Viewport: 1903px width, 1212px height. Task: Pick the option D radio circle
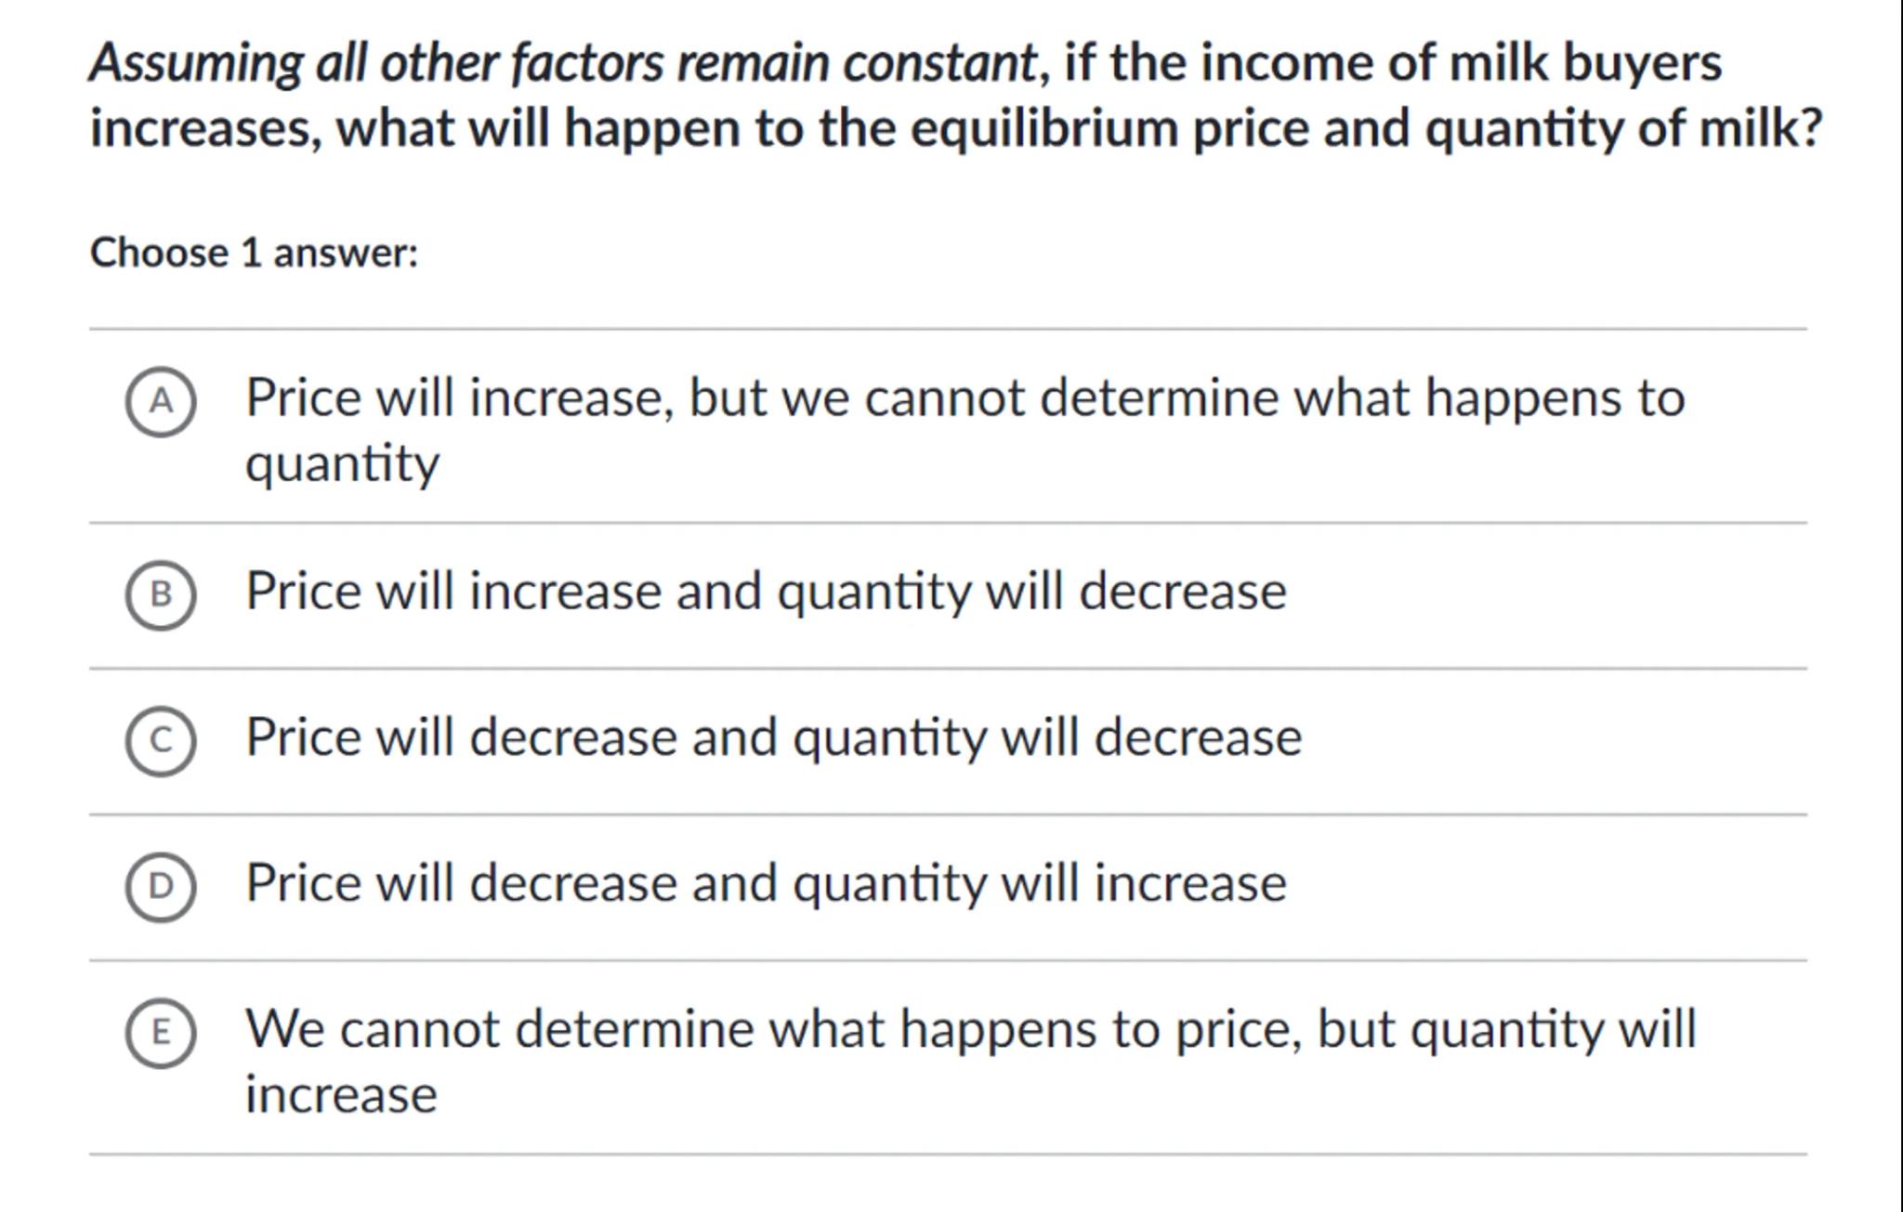pos(161,886)
